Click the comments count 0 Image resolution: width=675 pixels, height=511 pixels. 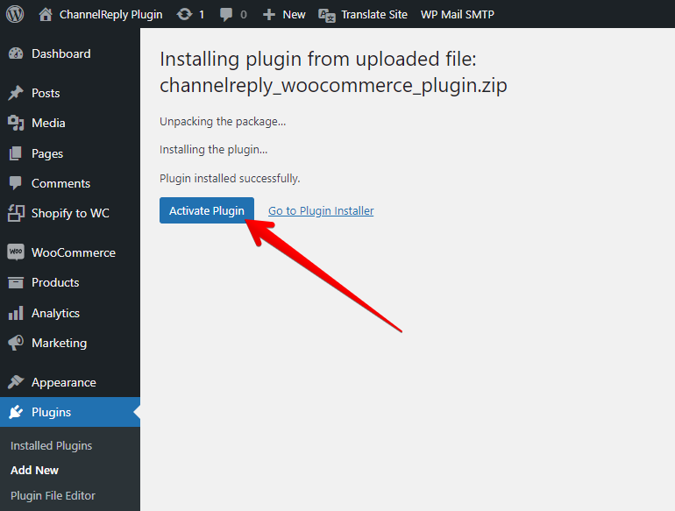(x=244, y=15)
